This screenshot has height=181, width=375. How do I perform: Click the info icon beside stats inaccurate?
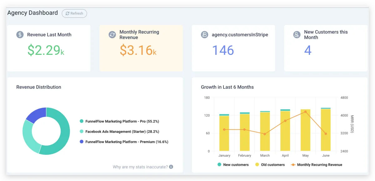[171, 167]
